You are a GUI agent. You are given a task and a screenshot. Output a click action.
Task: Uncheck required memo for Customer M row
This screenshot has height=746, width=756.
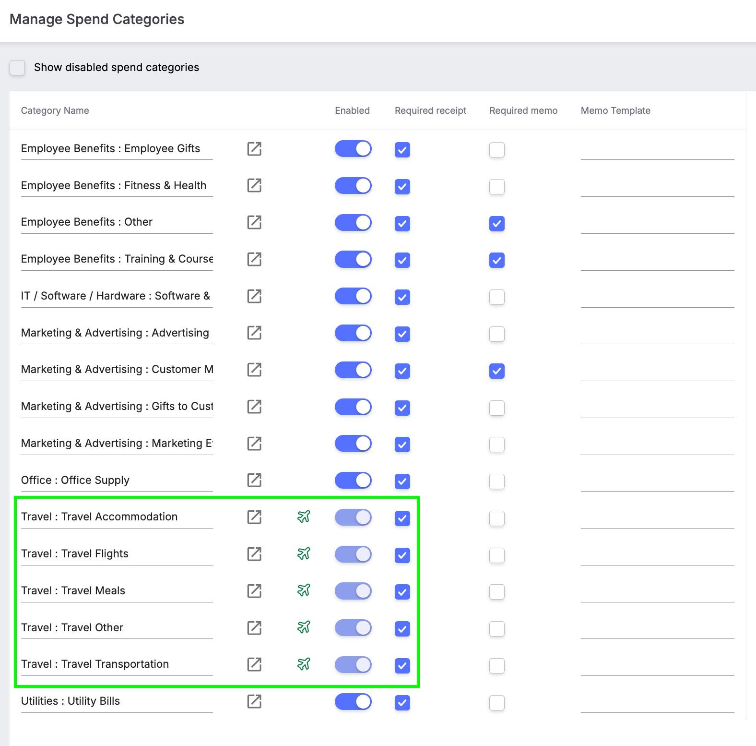(497, 371)
